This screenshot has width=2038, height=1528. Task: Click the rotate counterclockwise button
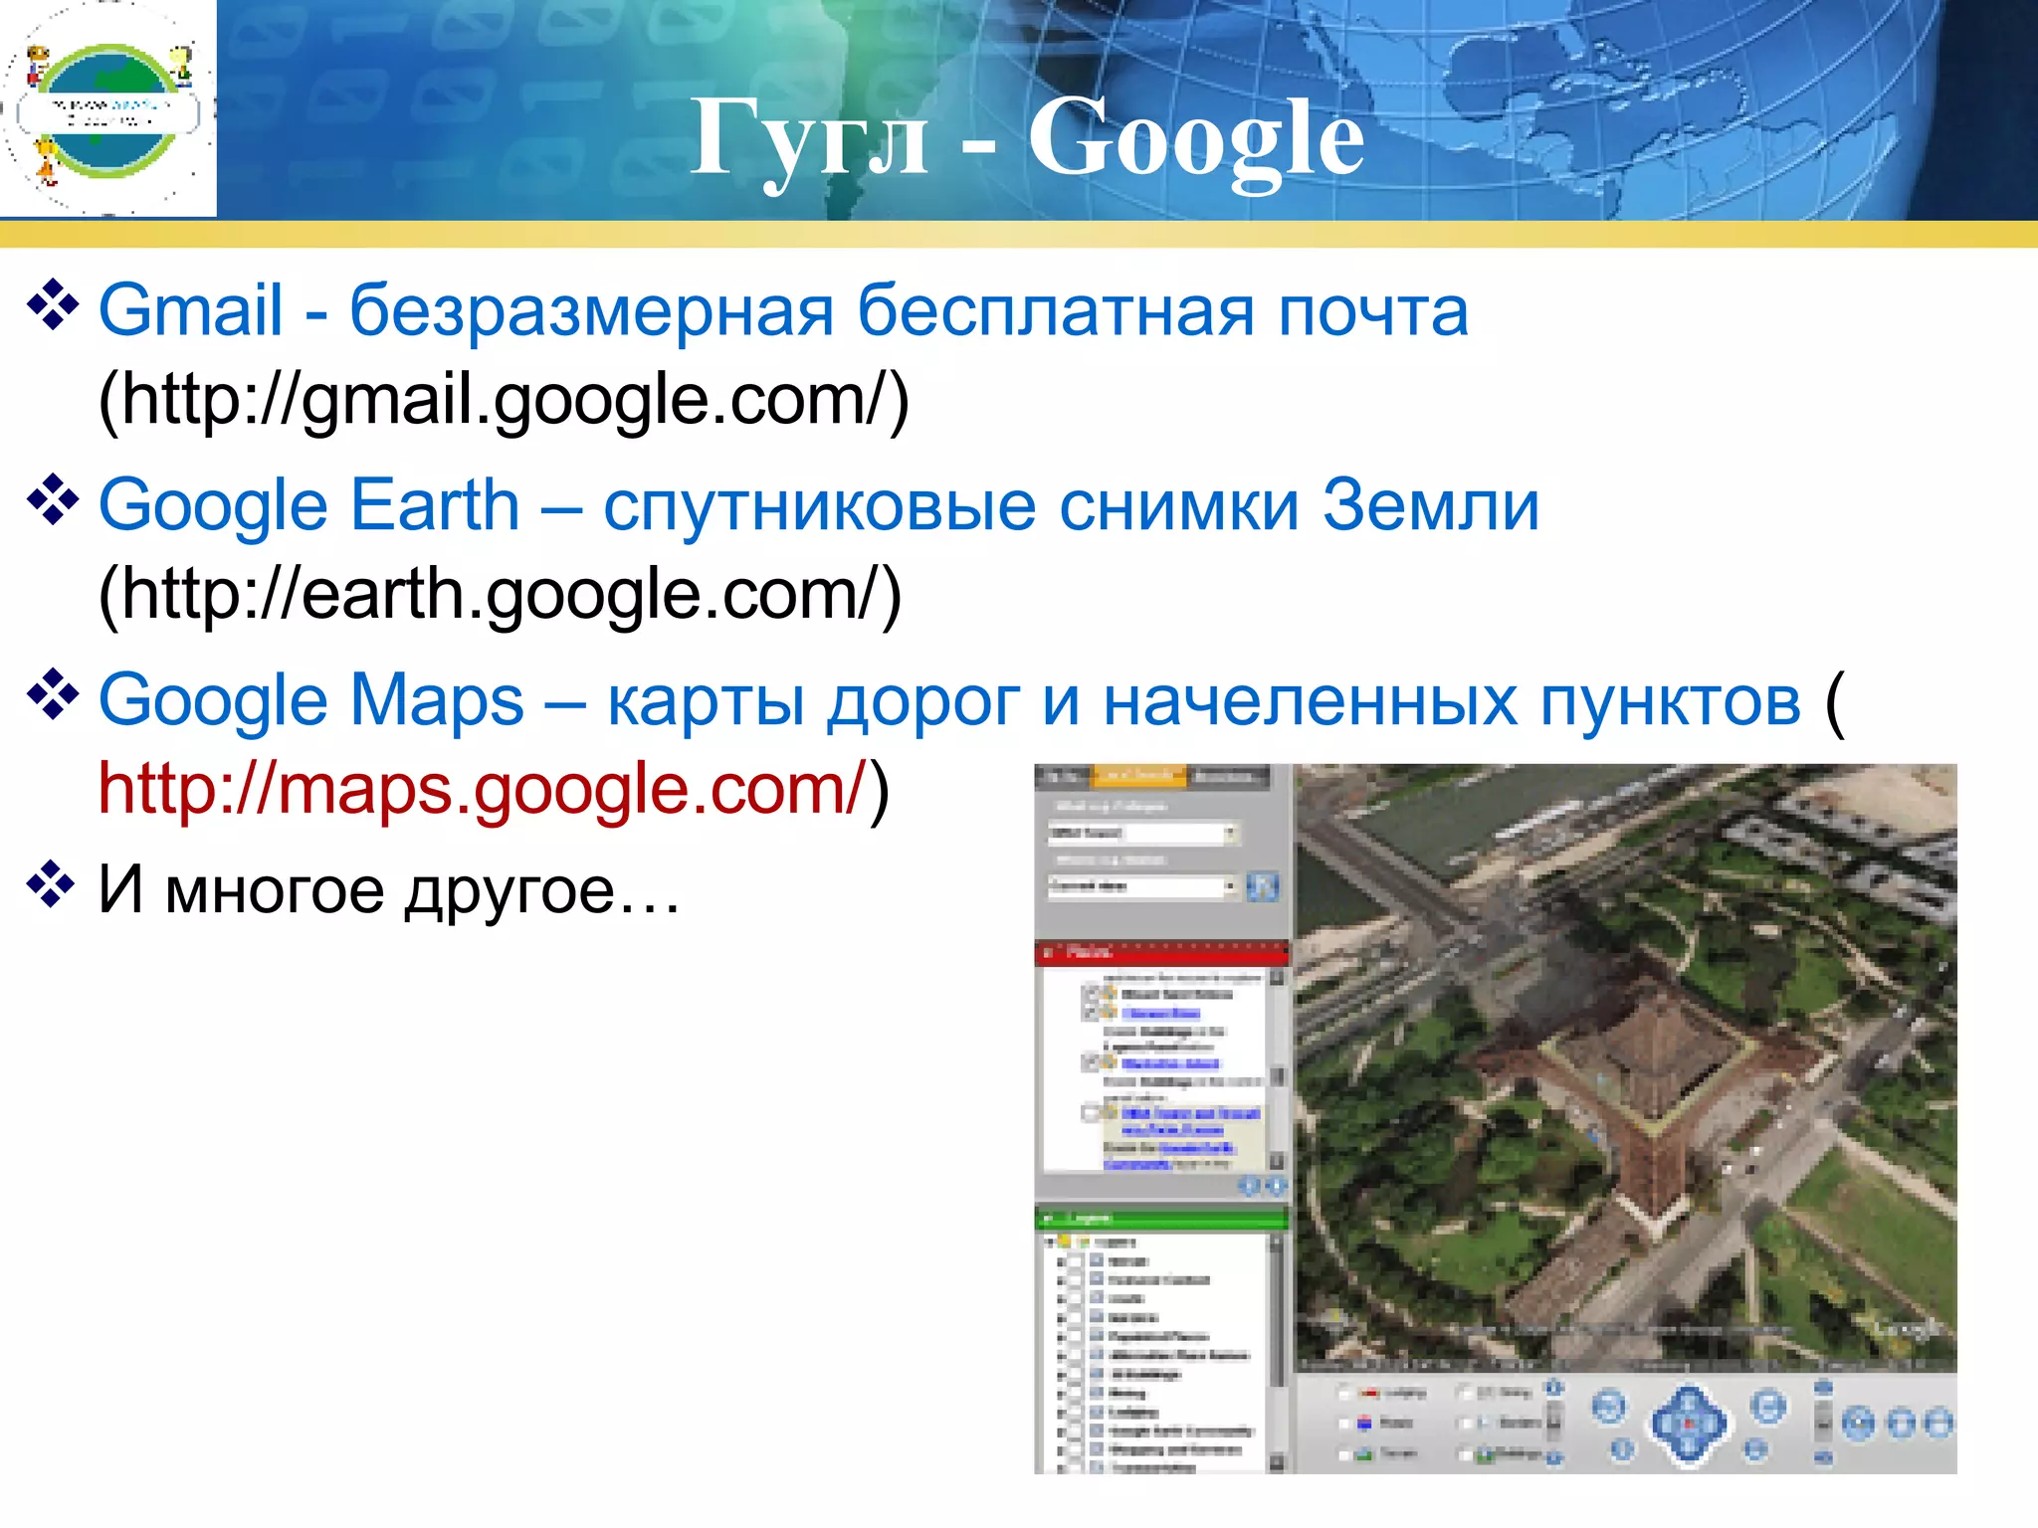[1610, 1407]
